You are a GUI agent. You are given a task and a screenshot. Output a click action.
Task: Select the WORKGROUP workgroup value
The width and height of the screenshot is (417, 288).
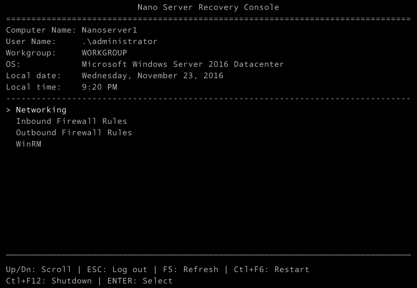pos(104,53)
